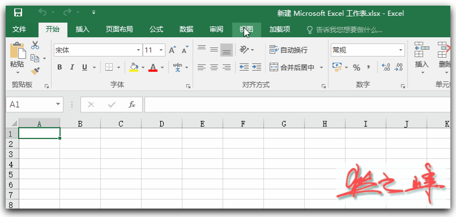
Task: Apply percent style %
Action: [356, 68]
